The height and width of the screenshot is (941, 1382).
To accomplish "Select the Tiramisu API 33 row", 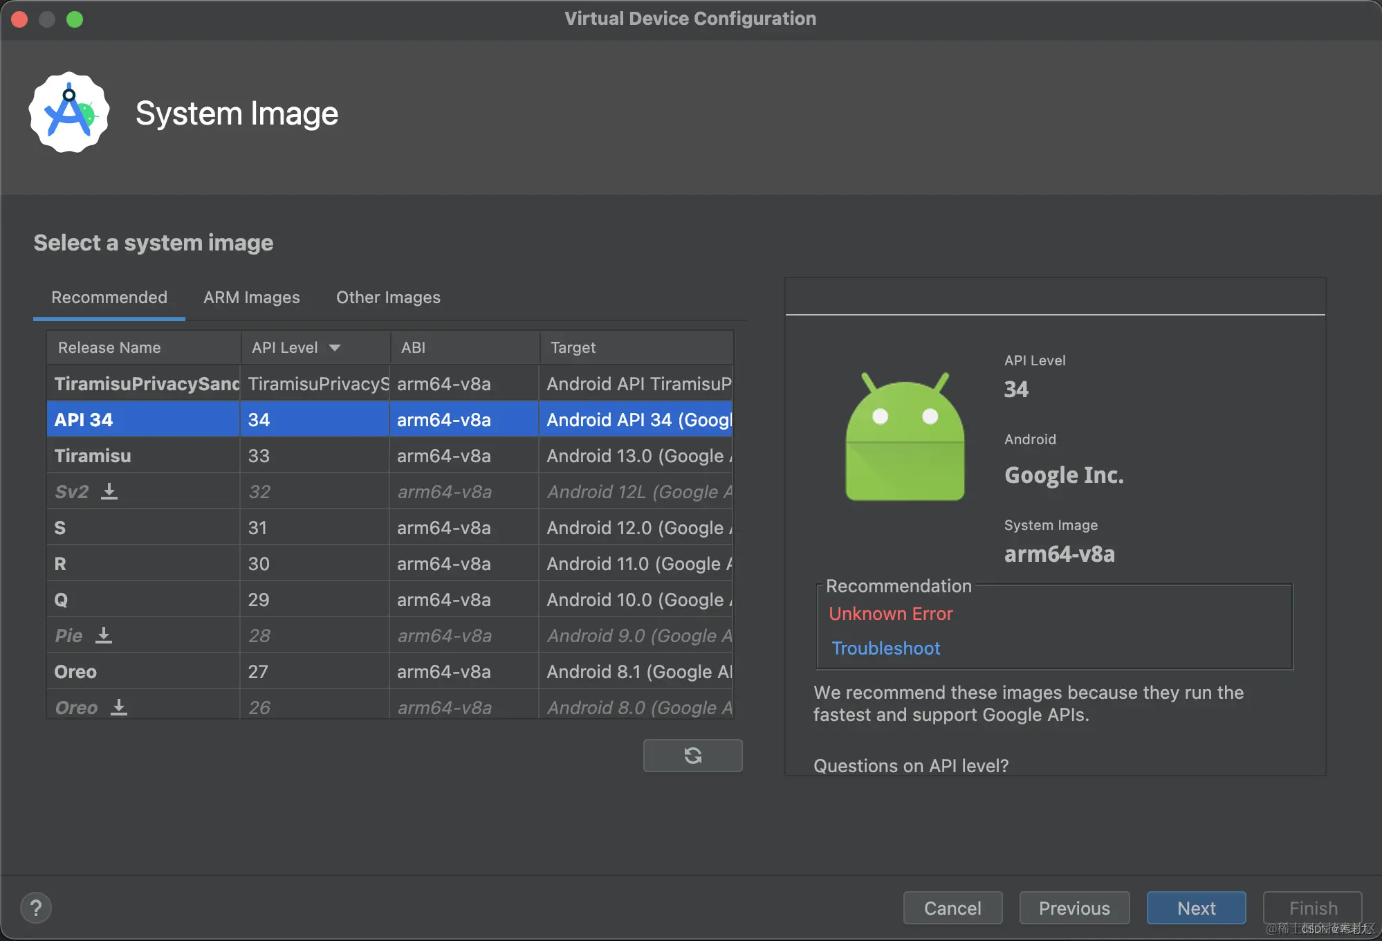I will point(93,456).
